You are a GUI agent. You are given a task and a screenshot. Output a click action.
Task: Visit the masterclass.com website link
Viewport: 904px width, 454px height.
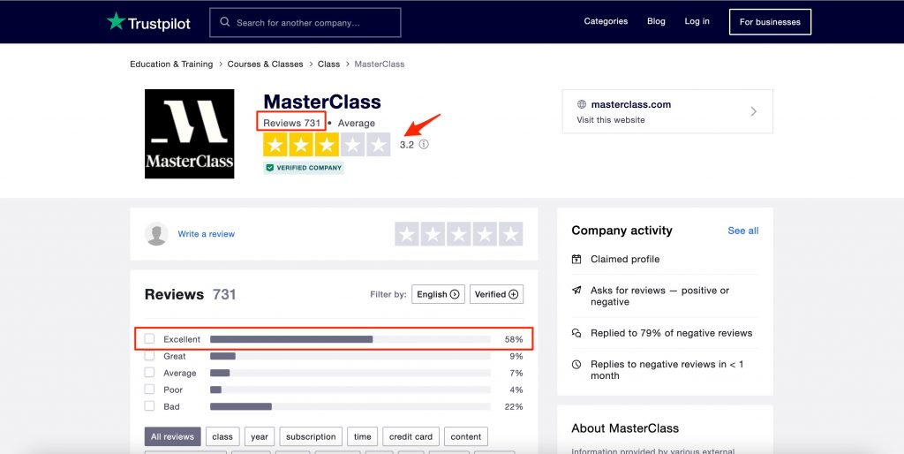[x=667, y=111]
